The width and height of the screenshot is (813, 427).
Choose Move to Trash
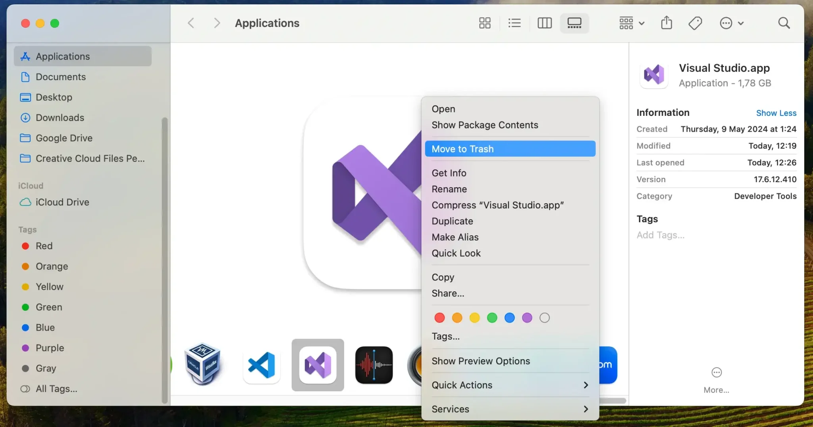coord(510,149)
